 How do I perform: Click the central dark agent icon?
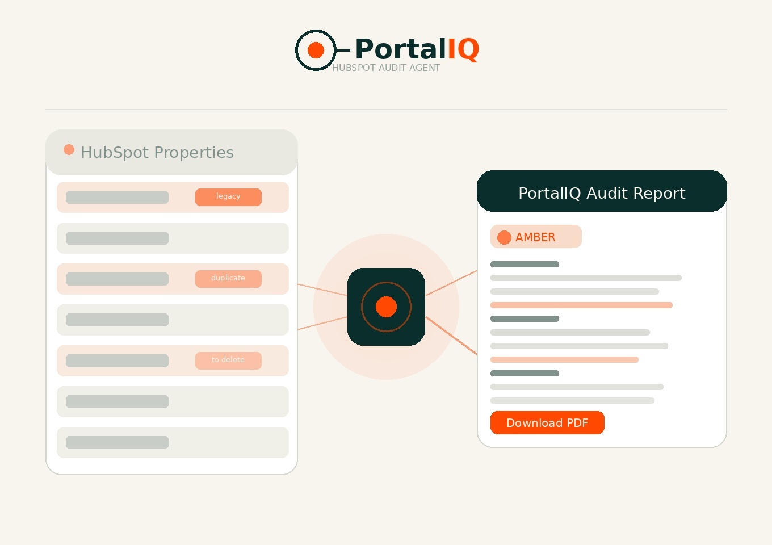pyautogui.click(x=386, y=307)
